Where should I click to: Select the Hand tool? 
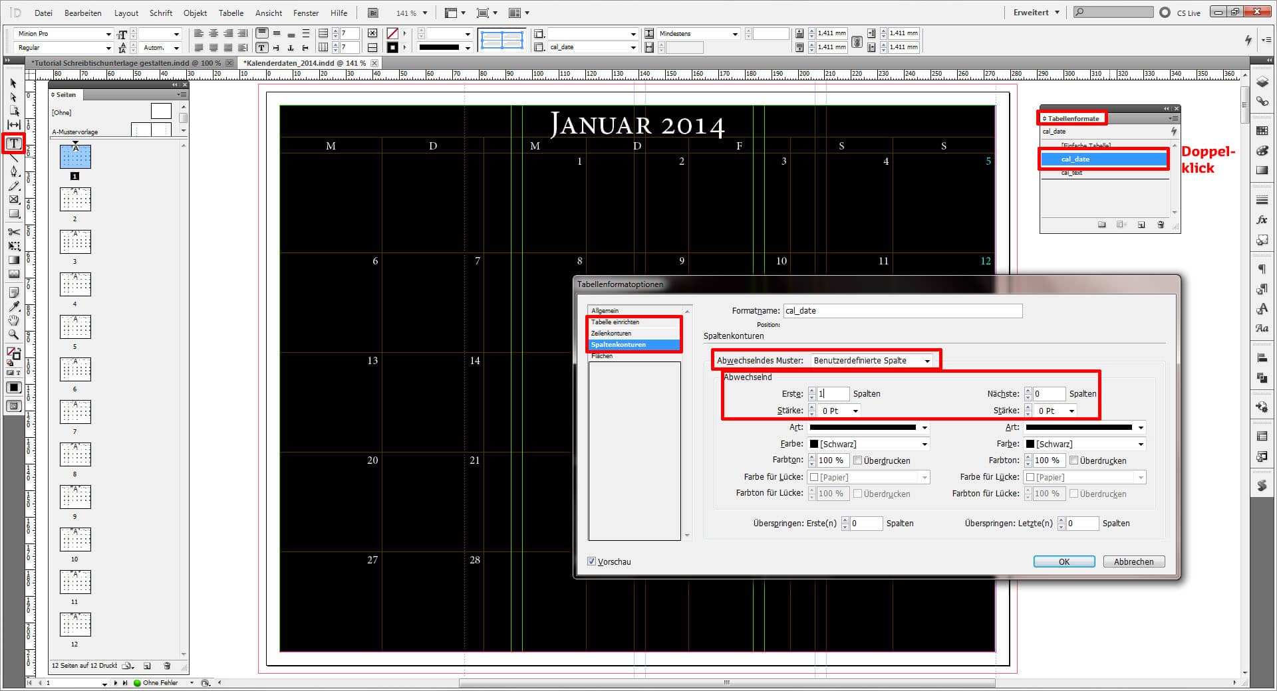[14, 321]
